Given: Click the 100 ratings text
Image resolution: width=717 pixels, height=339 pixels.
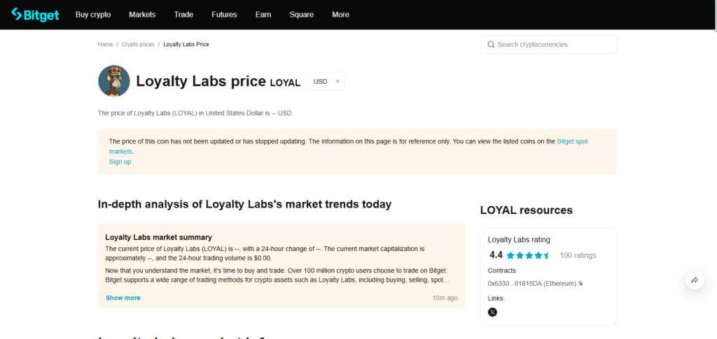Looking at the screenshot, I should click(x=578, y=256).
